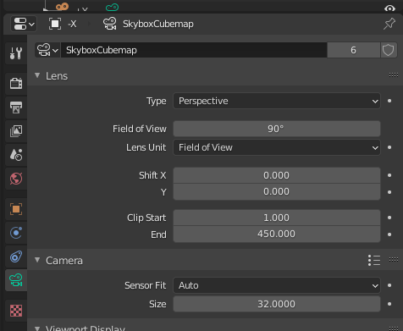Click the Field of View 90° slider
This screenshot has width=403, height=331.
[277, 129]
